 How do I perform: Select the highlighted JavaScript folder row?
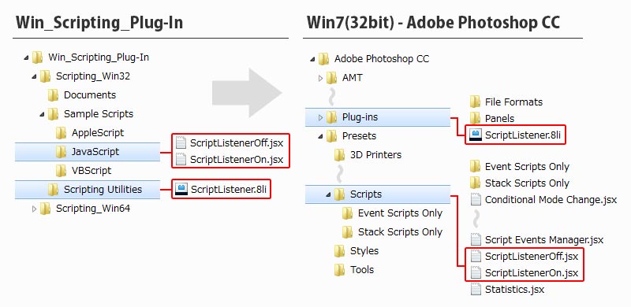point(88,152)
